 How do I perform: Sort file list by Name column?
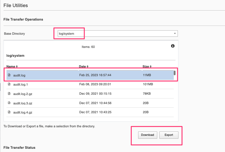[x=12, y=66]
